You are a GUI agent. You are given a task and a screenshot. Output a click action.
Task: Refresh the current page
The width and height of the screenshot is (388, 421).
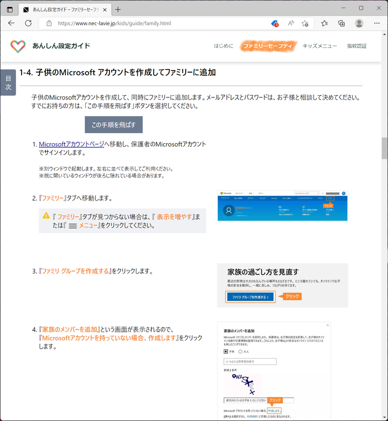coord(28,23)
